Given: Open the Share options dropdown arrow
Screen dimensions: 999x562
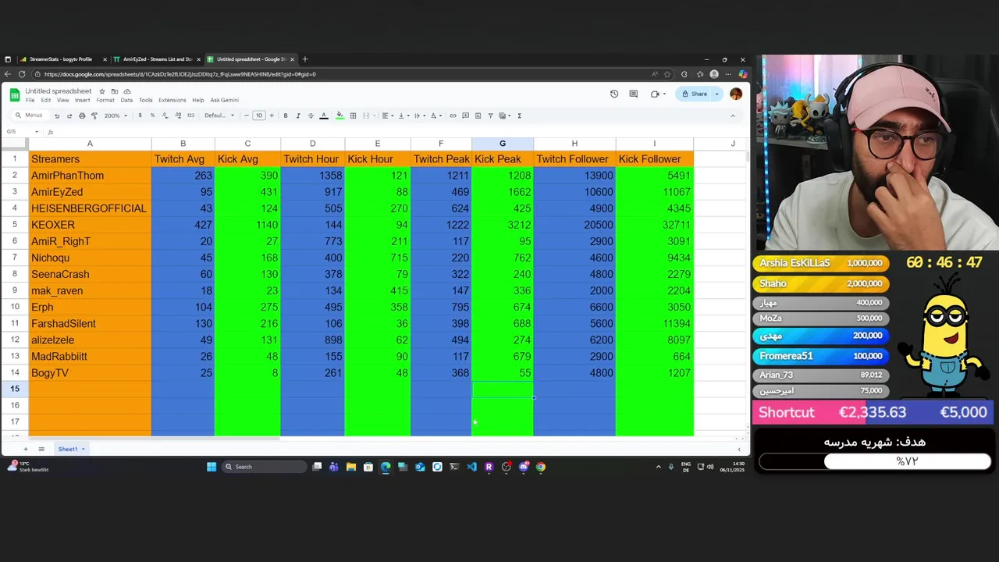Looking at the screenshot, I should click(x=716, y=94).
